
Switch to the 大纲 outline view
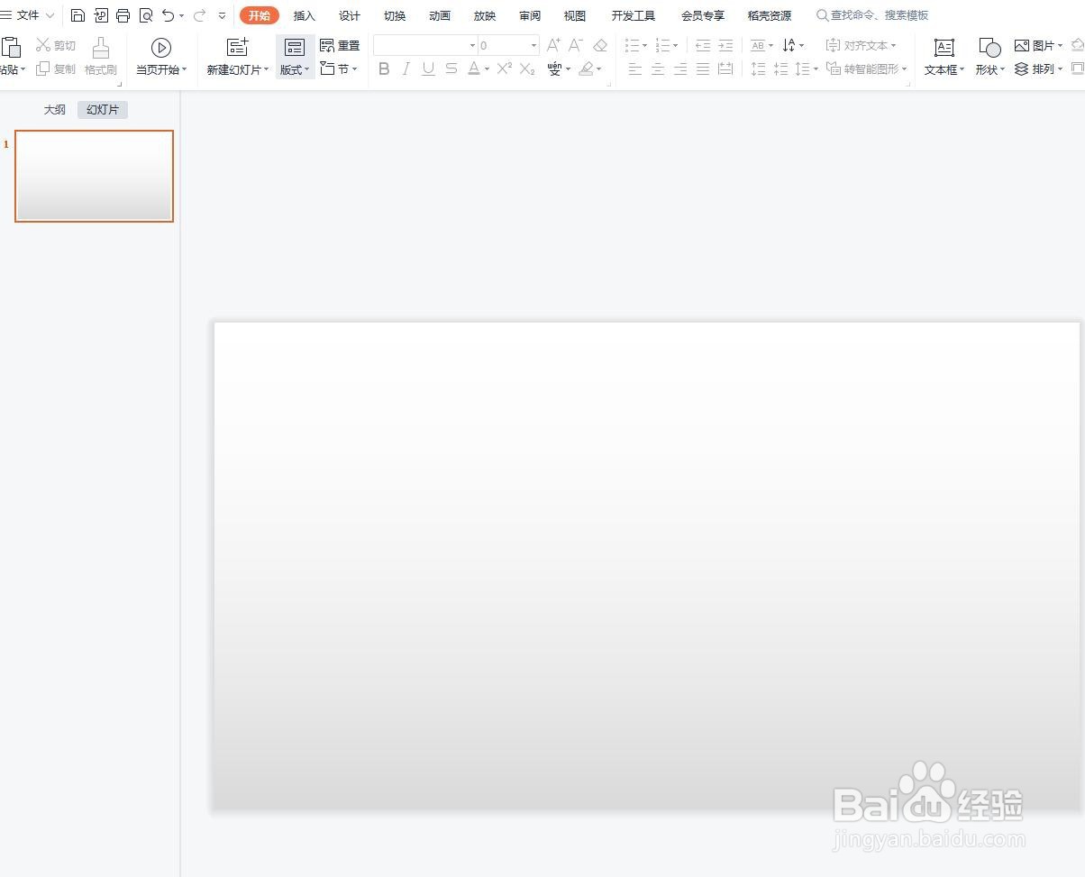tap(54, 109)
